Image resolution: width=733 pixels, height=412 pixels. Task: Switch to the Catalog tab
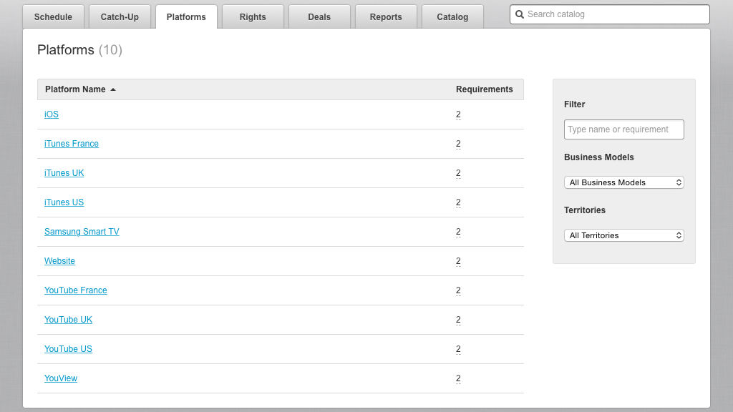coord(452,16)
